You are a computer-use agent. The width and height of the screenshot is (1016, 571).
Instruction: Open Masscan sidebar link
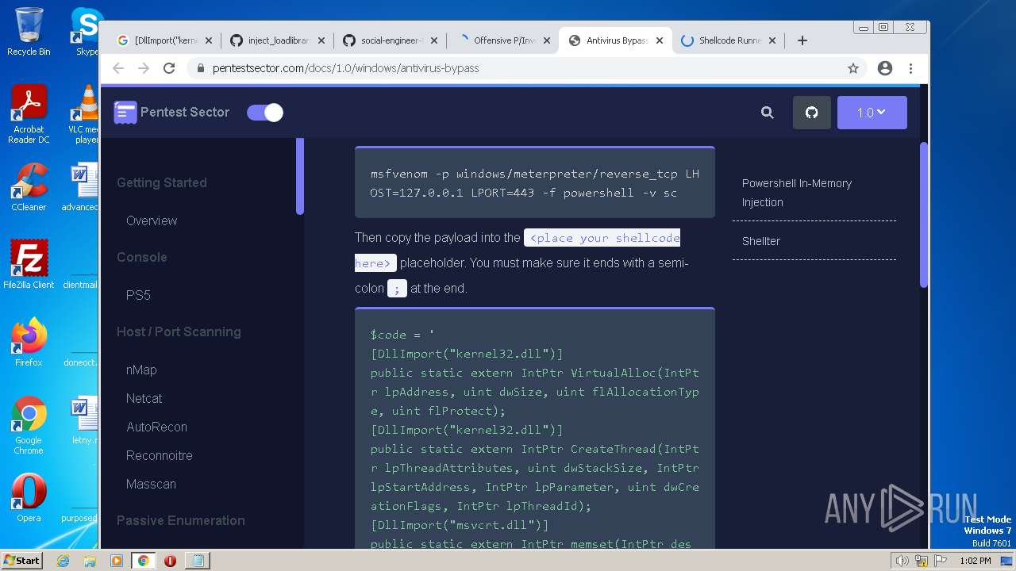pos(151,484)
